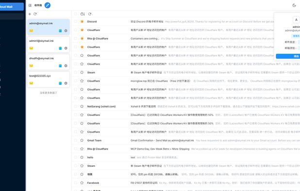
Task: Star the email from hello
Action: pyautogui.click(x=82, y=158)
